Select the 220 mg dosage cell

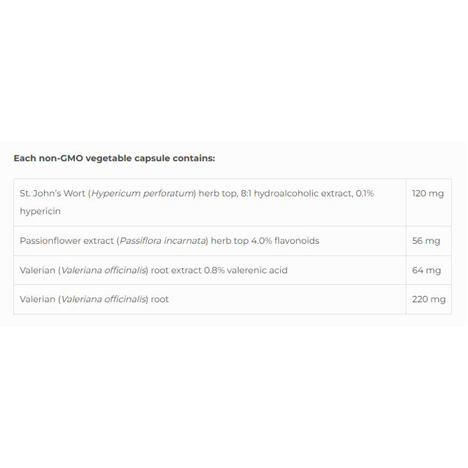(x=429, y=300)
